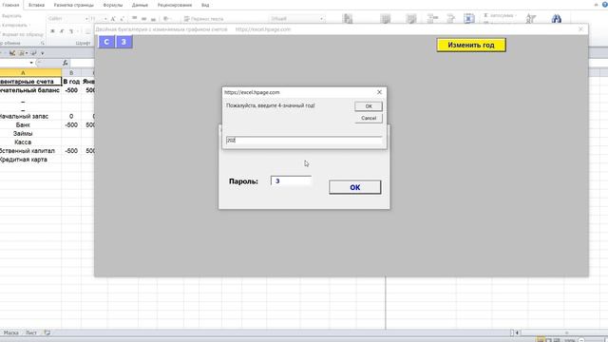Image resolution: width=608 pixels, height=342 pixels.
Task: Select the Кредитная карта cell
Action: 30,160
